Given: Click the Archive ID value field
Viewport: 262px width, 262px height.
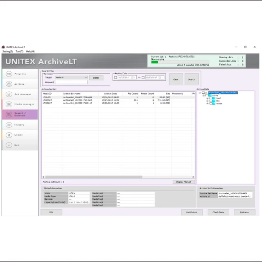Looking at the screenshot, I should [x=235, y=196].
